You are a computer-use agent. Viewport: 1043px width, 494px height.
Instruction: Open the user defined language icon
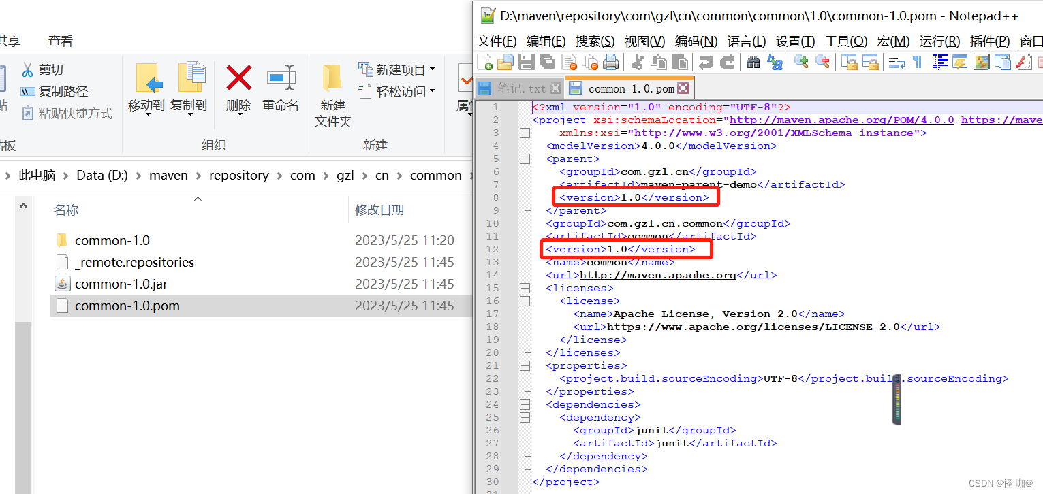[961, 62]
